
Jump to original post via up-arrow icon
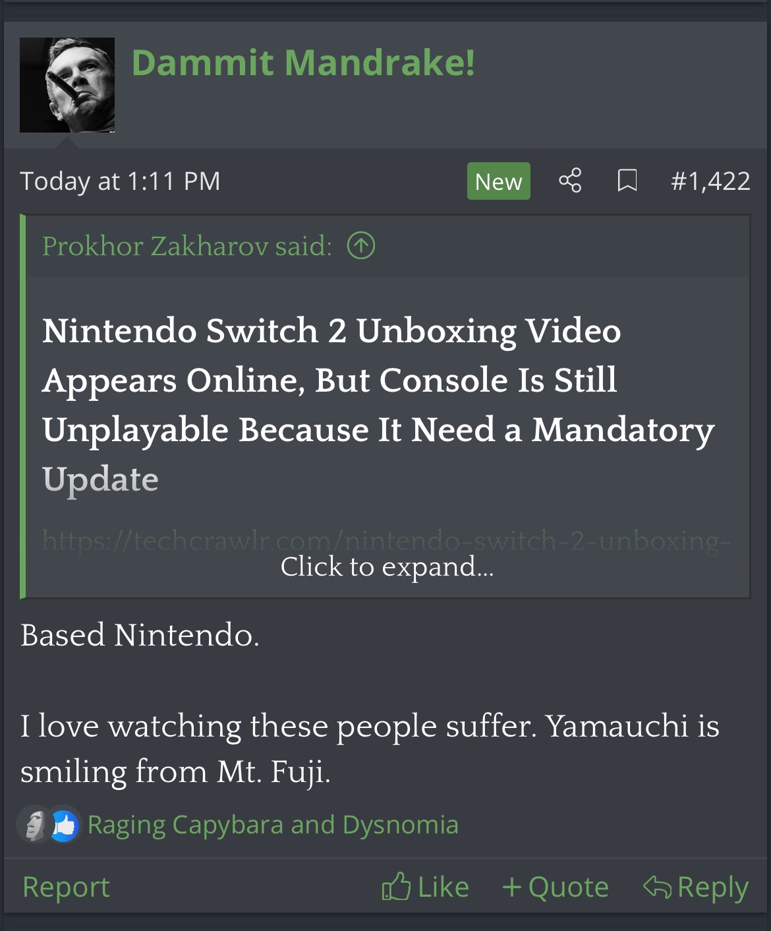pyautogui.click(x=361, y=246)
